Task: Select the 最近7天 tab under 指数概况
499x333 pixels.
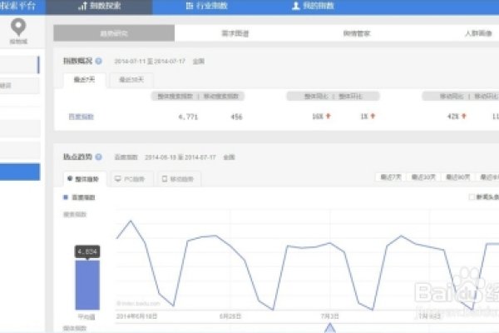Action: pos(84,80)
